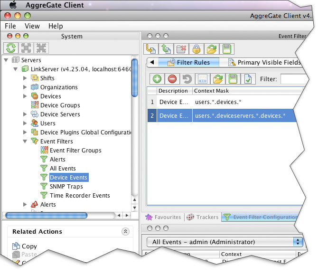The height and width of the screenshot is (275, 318).
Task: Collapse the Event Filters node
Action: click(25, 141)
